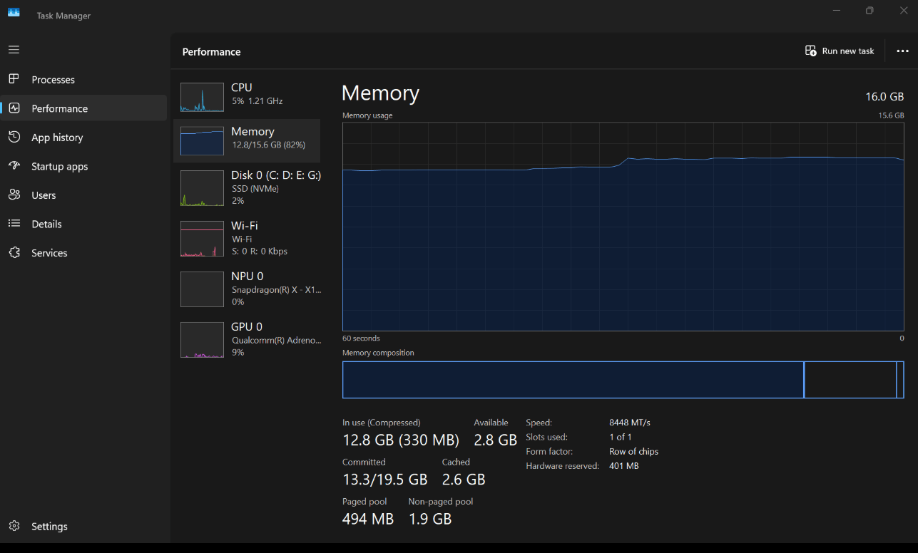918x553 pixels.
Task: Click the Disk 0 (C: D: E: G:) label
Action: [276, 175]
